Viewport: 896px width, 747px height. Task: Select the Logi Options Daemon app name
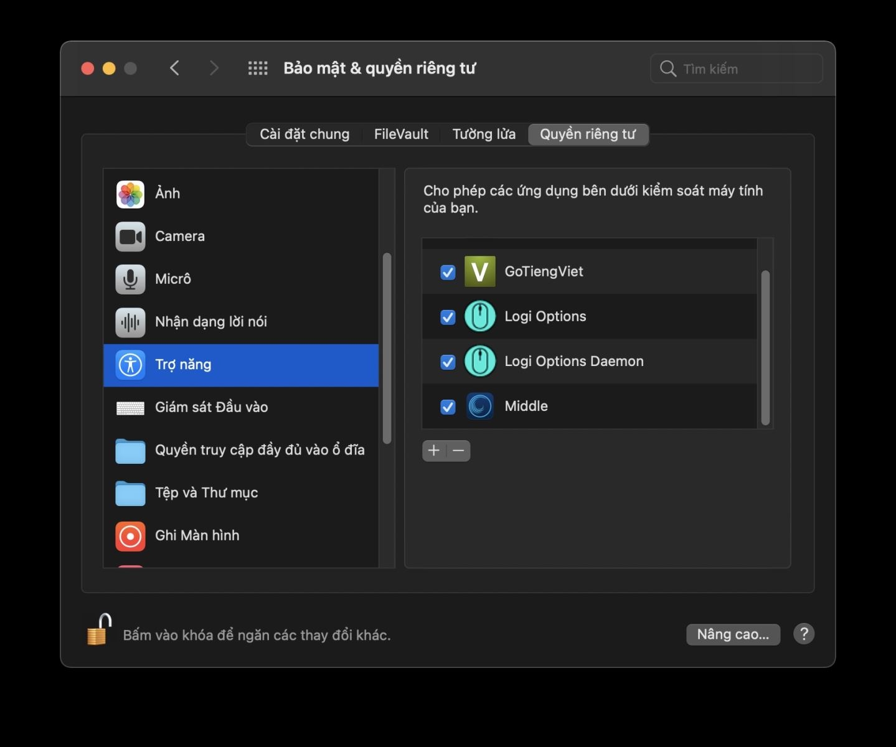point(574,361)
